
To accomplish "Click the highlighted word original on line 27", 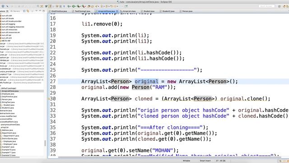I will pos(146,81).
